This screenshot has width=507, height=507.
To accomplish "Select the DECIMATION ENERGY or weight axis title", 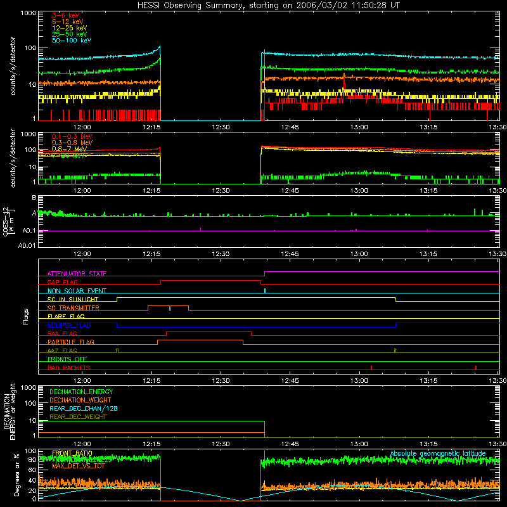I will click(10, 411).
